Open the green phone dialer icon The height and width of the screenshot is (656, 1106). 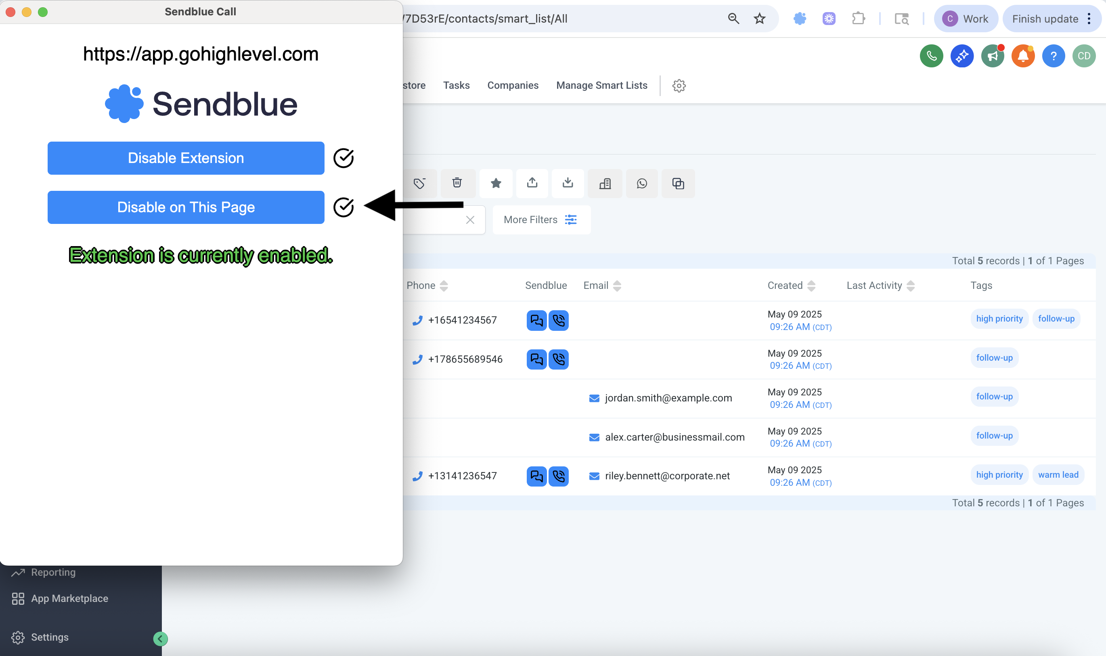tap(931, 56)
